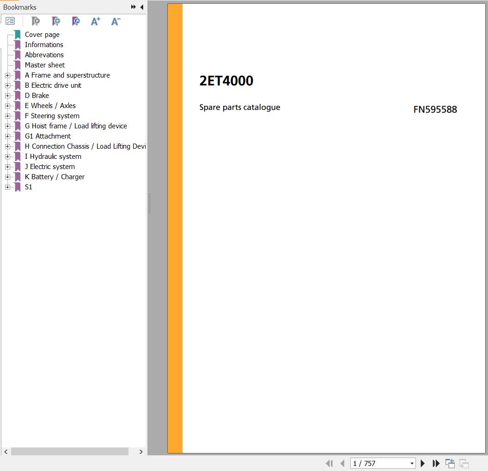Select the D Brake bookmark
This screenshot has width=488, height=471.
pyautogui.click(x=37, y=96)
